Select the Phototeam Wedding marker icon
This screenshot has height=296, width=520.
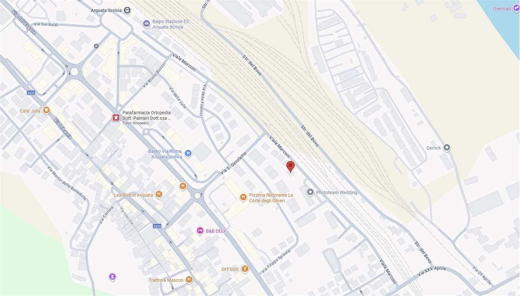tap(310, 192)
